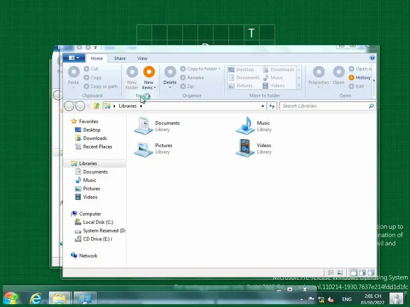
Task: Select Libraries node in navigation pane
Action: coord(94,163)
